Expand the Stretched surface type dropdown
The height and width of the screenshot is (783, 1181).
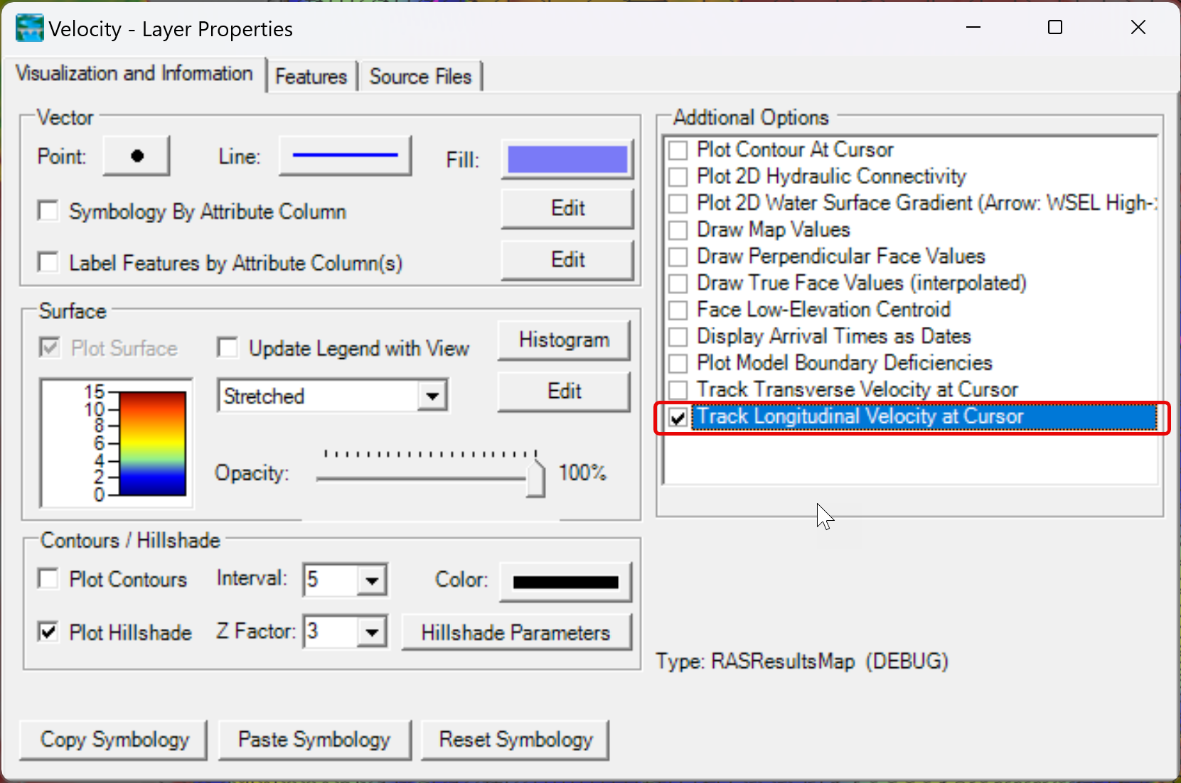432,396
